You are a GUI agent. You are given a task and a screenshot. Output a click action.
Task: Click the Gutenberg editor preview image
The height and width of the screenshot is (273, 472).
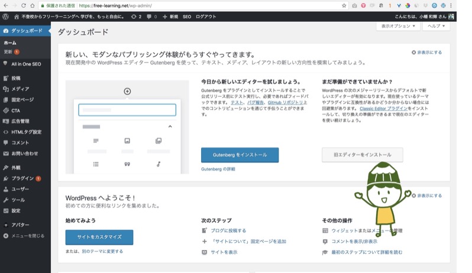click(x=127, y=127)
